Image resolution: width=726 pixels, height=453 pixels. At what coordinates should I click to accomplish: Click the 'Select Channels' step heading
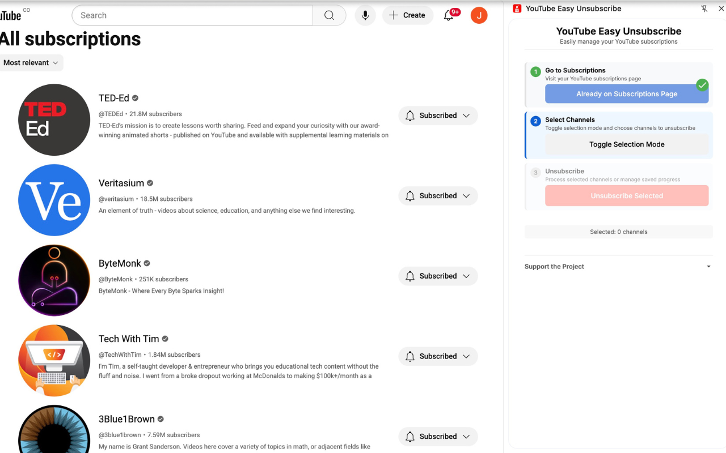(x=570, y=119)
